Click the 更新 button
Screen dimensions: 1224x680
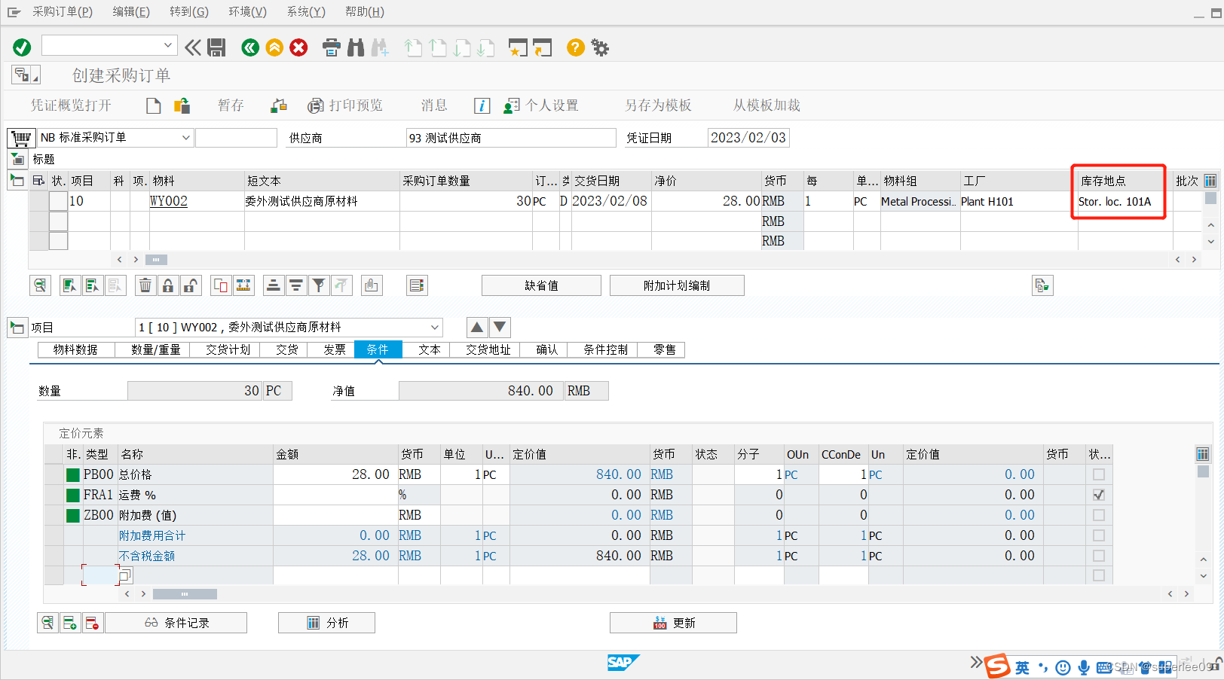(673, 623)
